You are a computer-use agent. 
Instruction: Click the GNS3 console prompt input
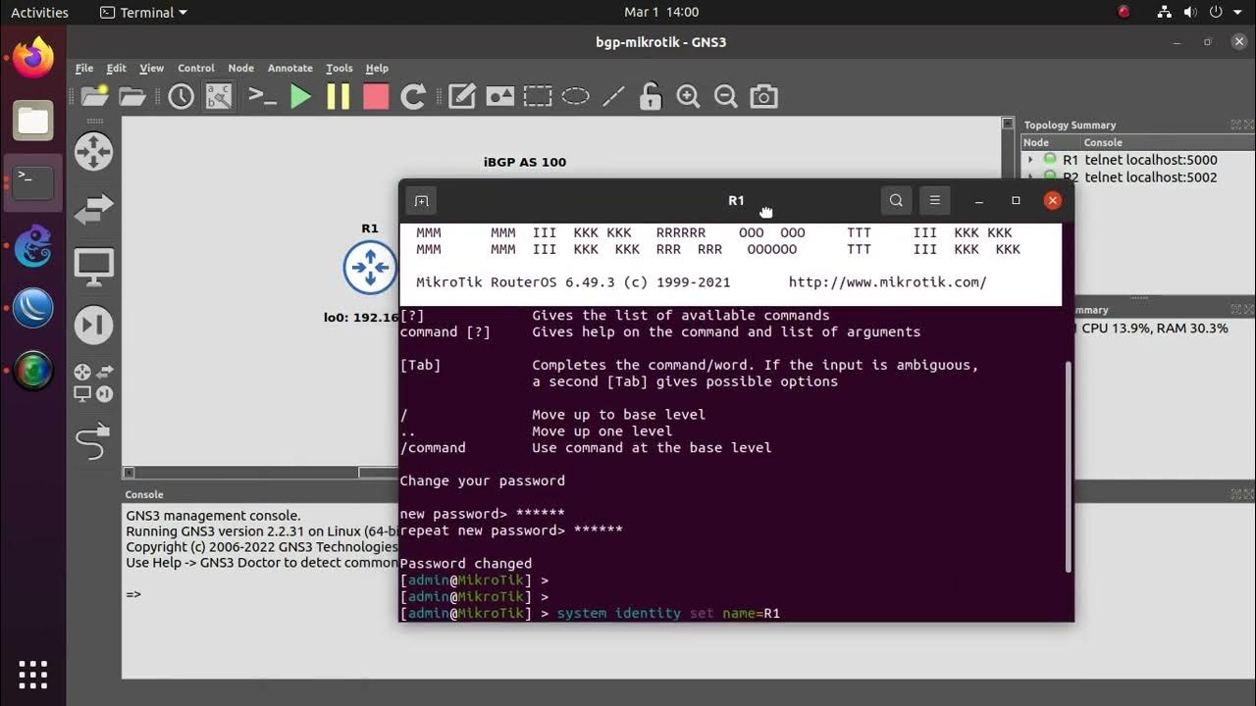coord(134,593)
